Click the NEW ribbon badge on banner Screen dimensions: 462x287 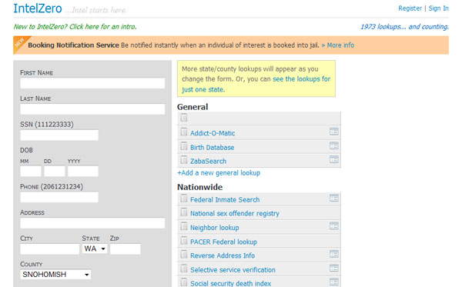coord(19,43)
